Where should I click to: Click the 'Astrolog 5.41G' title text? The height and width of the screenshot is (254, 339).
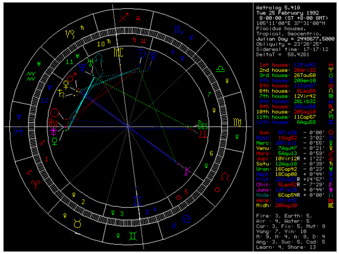click(278, 8)
